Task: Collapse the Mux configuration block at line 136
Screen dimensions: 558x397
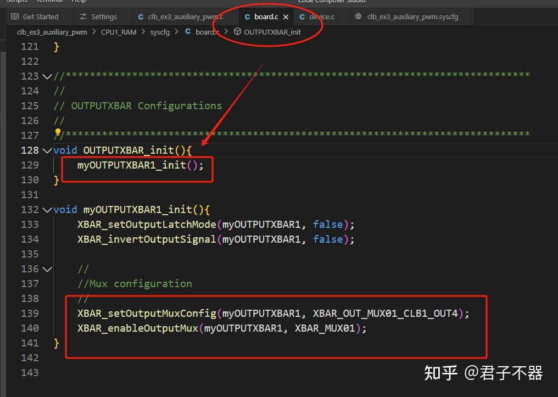Action: (47, 269)
